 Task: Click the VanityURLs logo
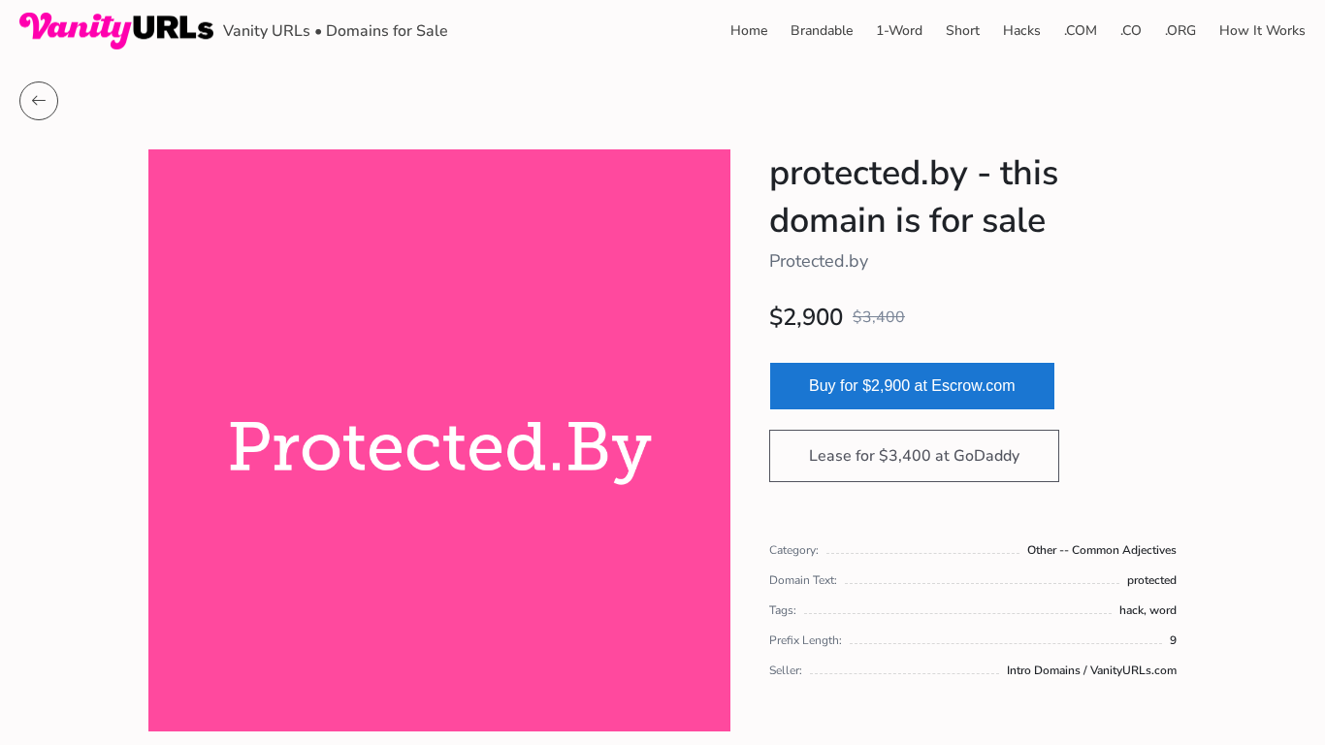point(116,29)
